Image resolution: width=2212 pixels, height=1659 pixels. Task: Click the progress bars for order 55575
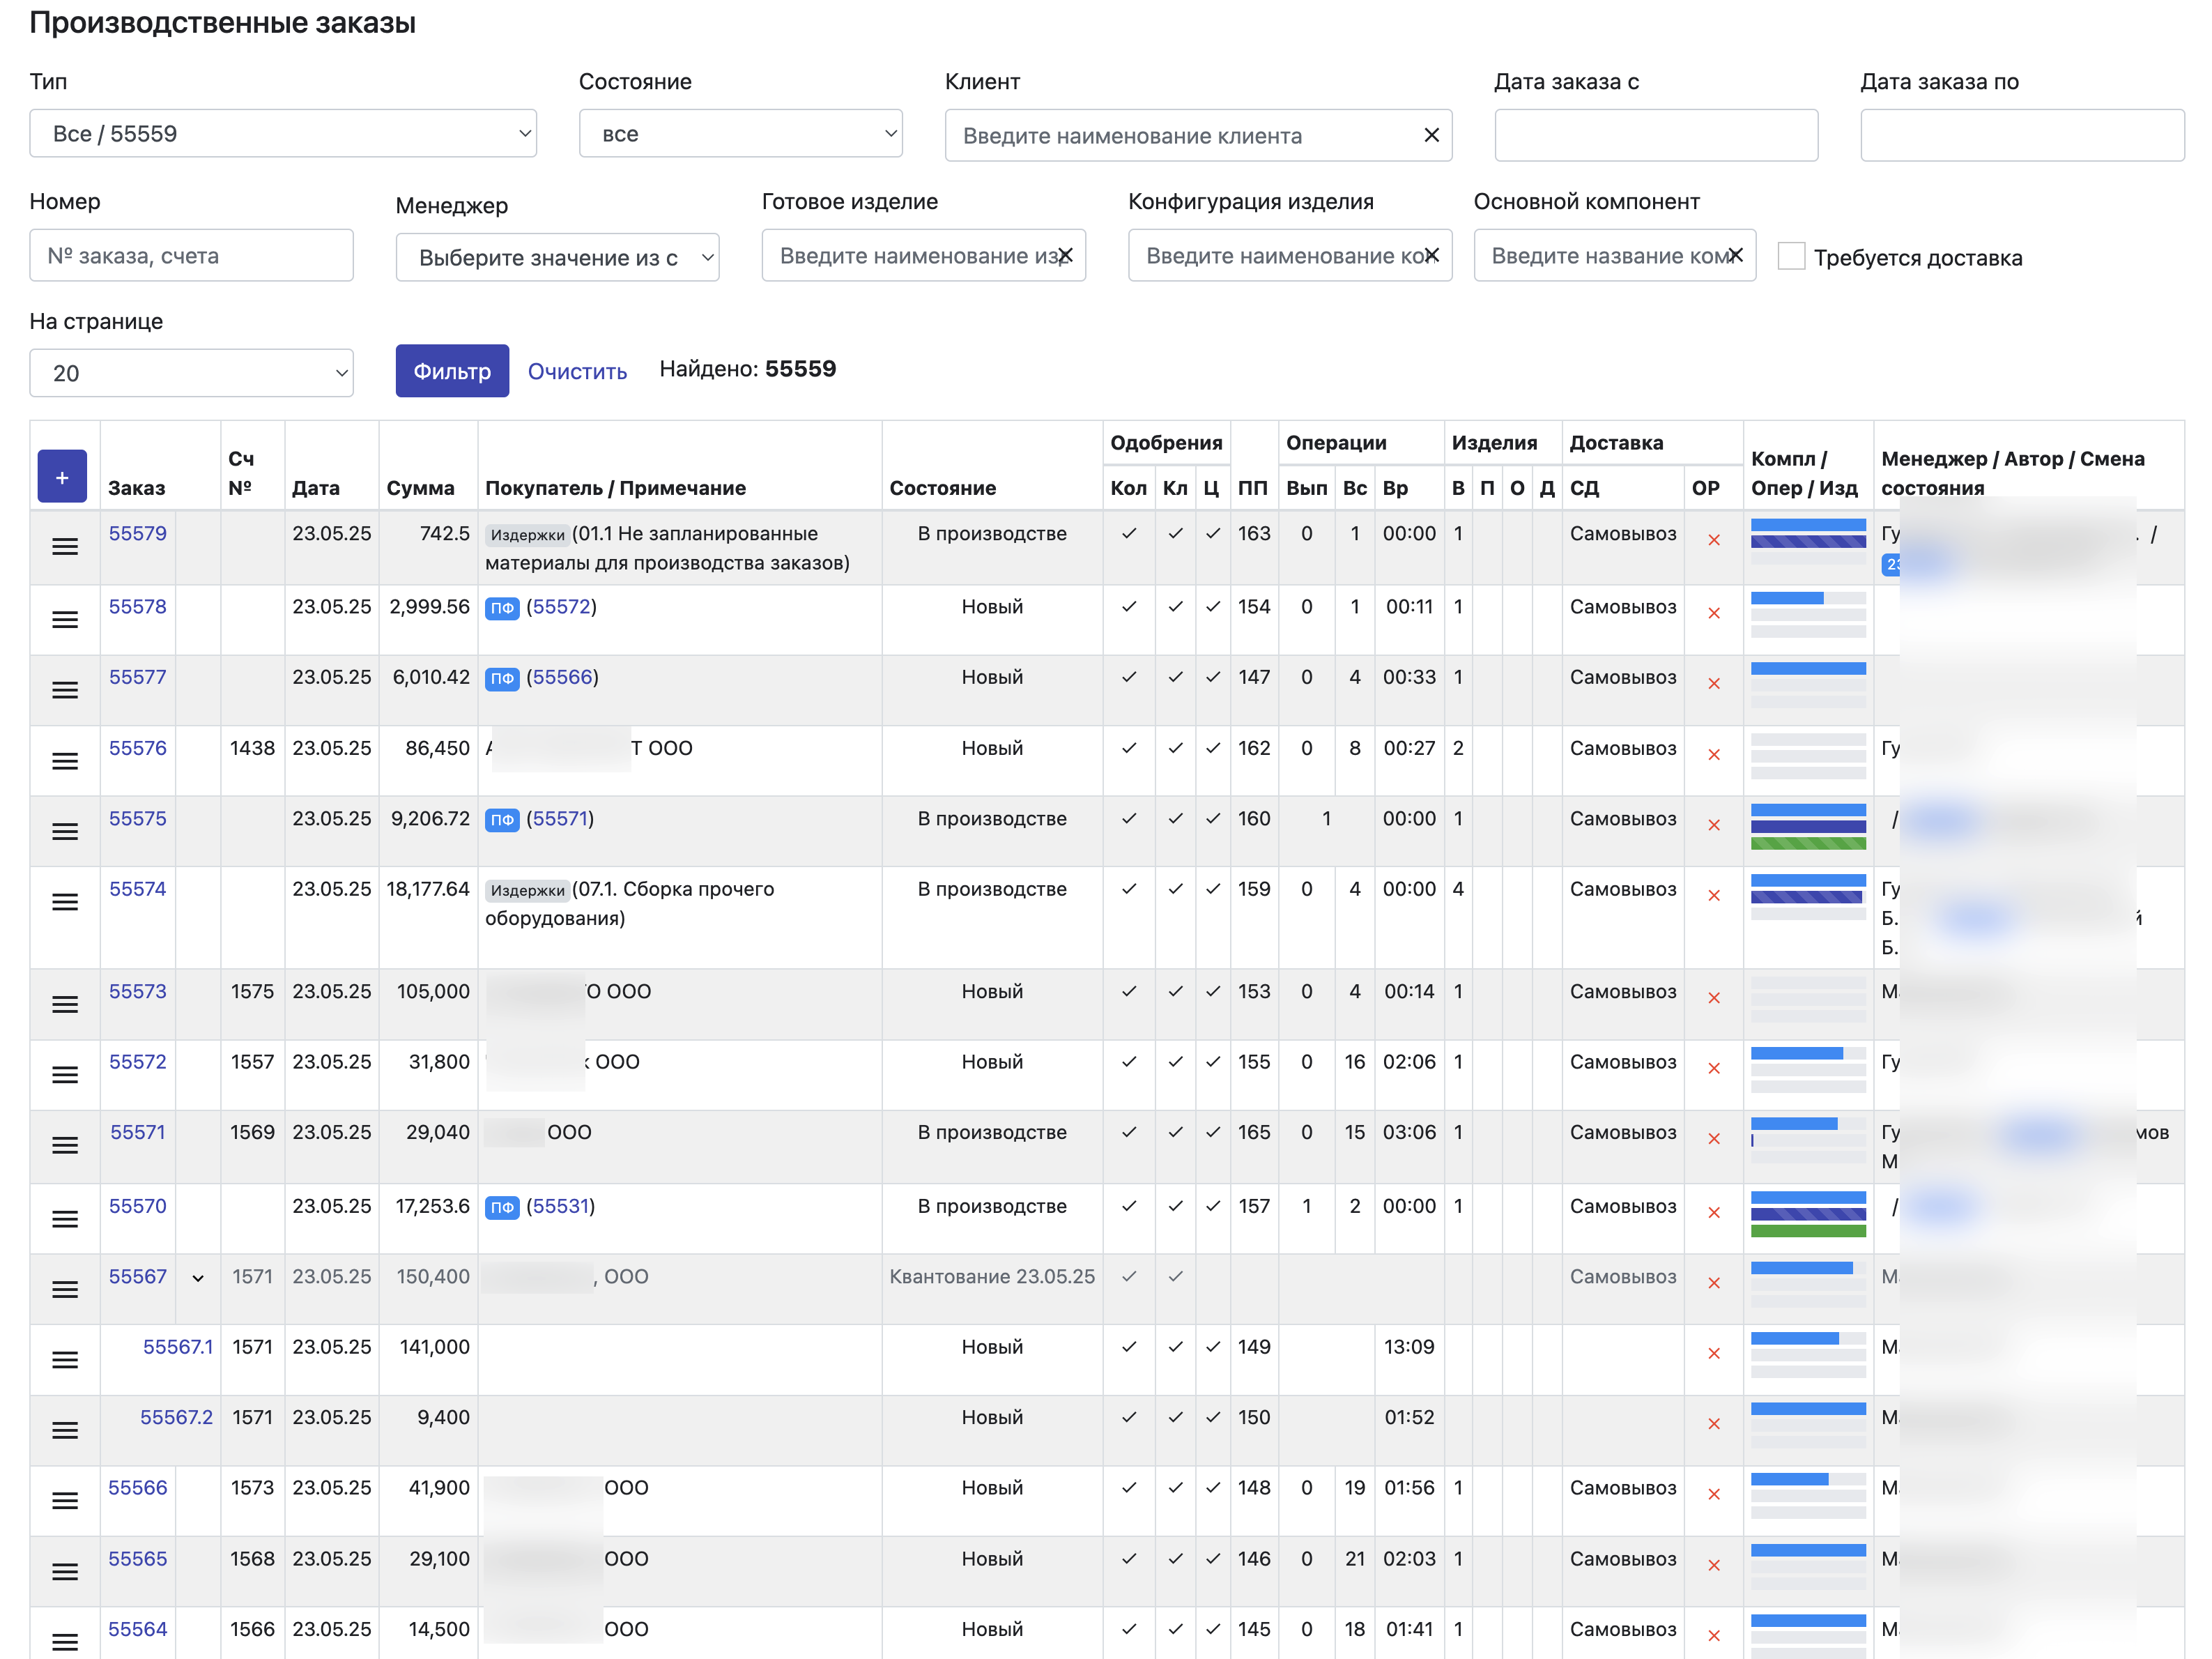point(1808,827)
